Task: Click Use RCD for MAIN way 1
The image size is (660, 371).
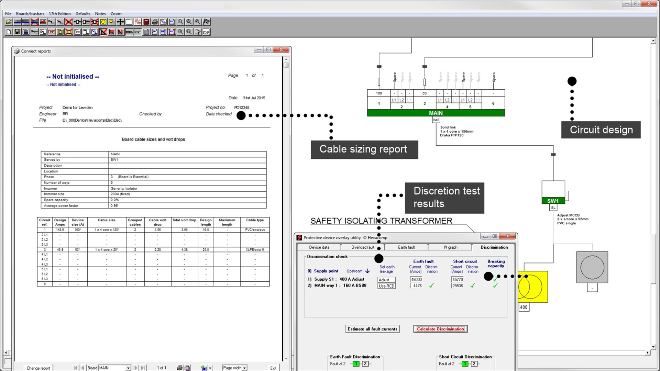Action: pos(386,286)
